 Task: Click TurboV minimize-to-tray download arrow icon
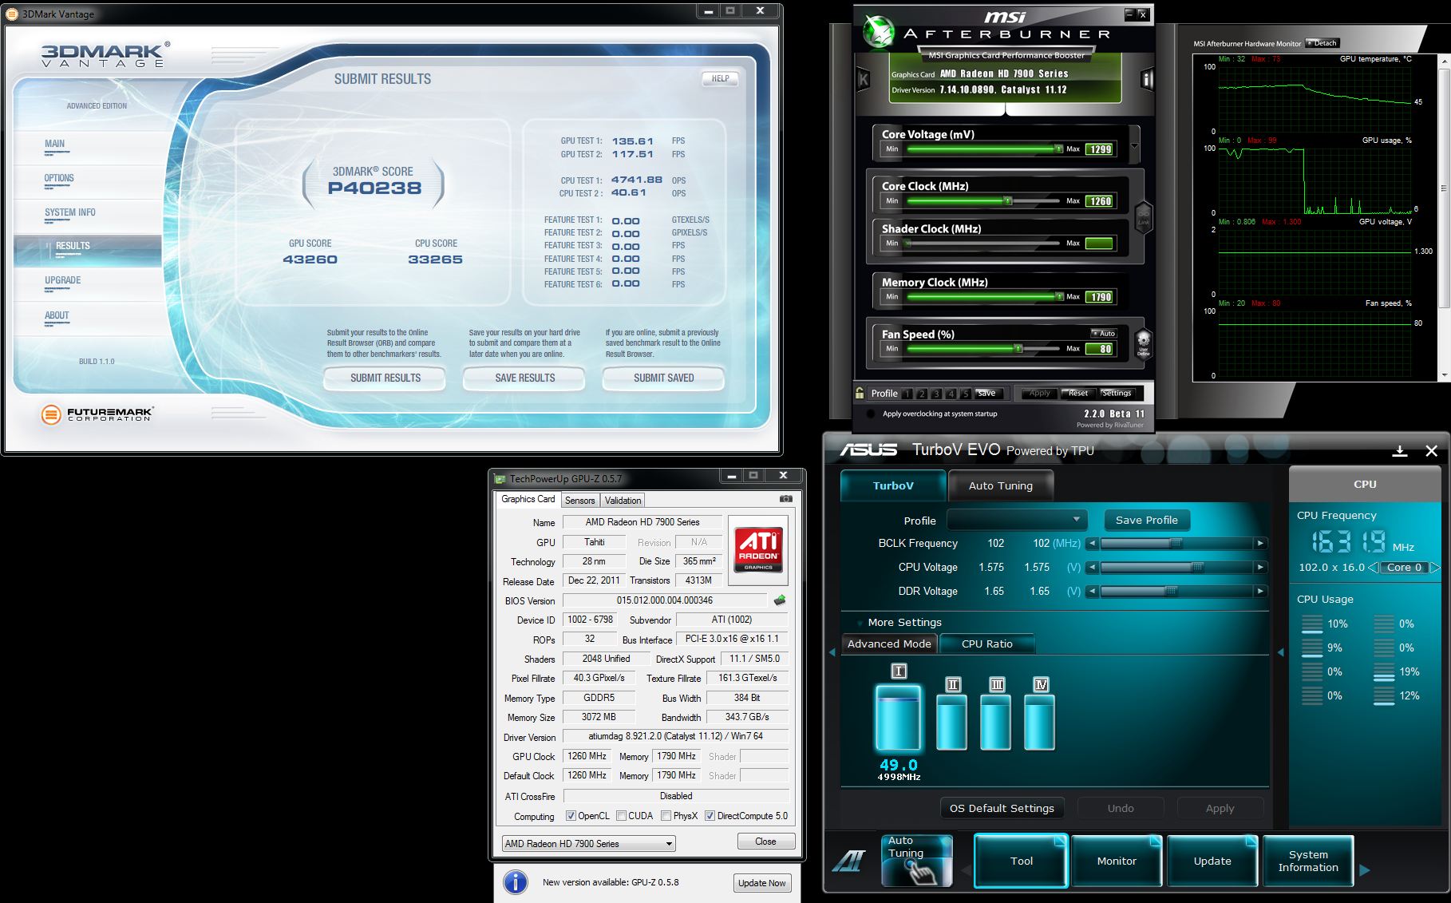(x=1399, y=451)
